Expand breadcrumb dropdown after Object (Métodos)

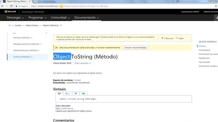tap(61, 25)
